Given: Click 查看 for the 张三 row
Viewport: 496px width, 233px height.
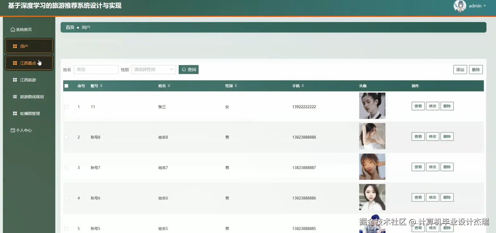Looking at the screenshot, I should coord(418,106).
